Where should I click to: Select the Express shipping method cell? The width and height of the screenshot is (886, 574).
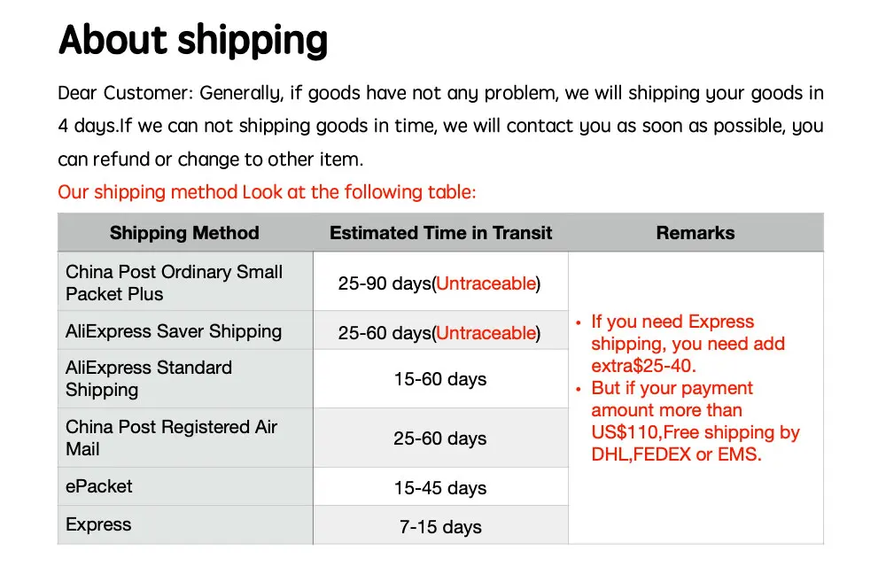click(98, 524)
